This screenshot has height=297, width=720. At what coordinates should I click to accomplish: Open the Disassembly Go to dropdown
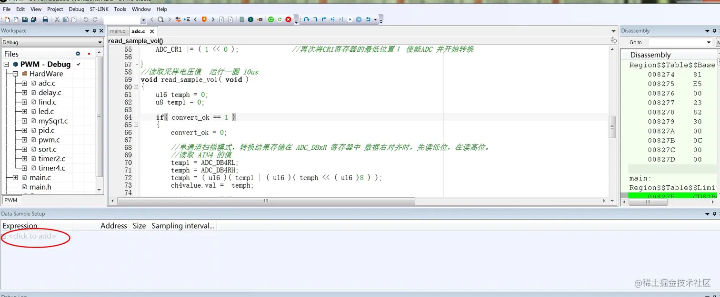709,42
